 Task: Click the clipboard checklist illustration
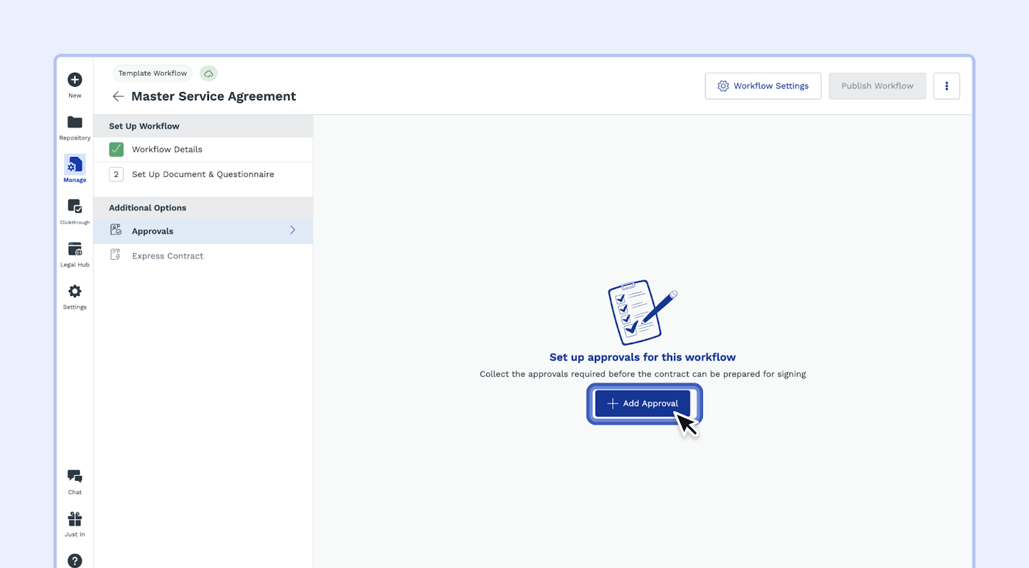(x=642, y=312)
